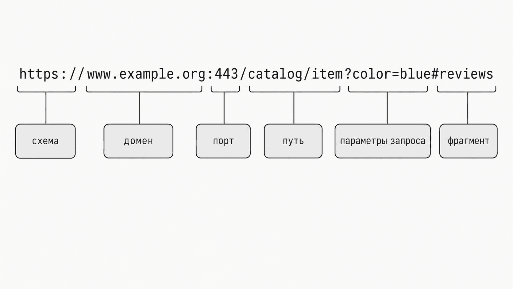The height and width of the screenshot is (289, 513).
Task: Click the параметры запроса box
Action: point(383,141)
